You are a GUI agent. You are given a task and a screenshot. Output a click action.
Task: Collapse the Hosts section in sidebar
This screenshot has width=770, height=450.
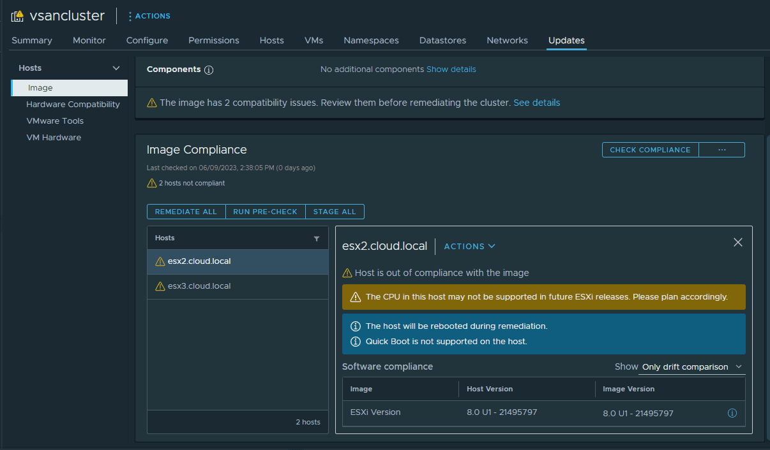pyautogui.click(x=116, y=68)
